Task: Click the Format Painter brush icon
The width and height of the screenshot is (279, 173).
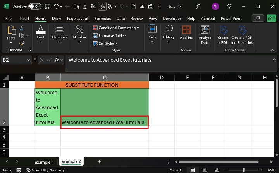Action: click(x=22, y=43)
